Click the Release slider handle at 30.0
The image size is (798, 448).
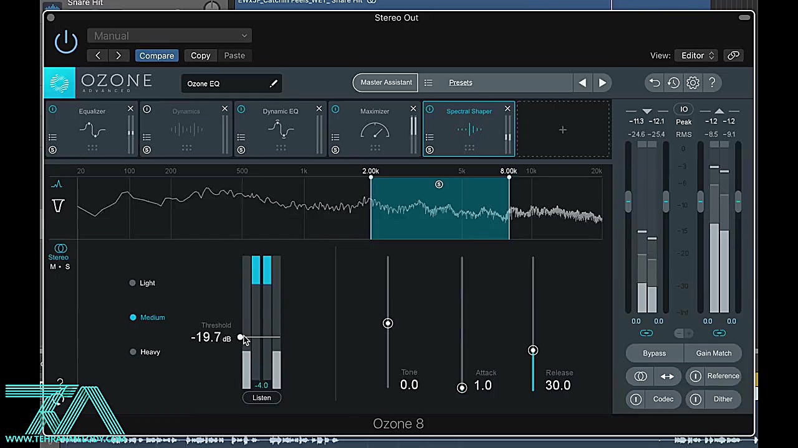click(x=533, y=350)
